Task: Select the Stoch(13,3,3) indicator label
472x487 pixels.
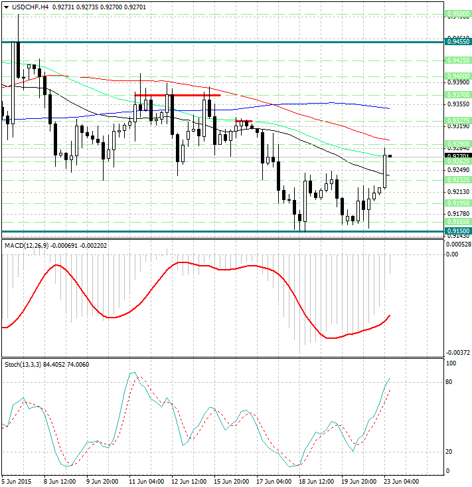Action: point(23,364)
